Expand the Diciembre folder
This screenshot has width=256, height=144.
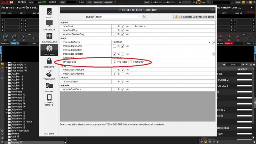point(7,109)
